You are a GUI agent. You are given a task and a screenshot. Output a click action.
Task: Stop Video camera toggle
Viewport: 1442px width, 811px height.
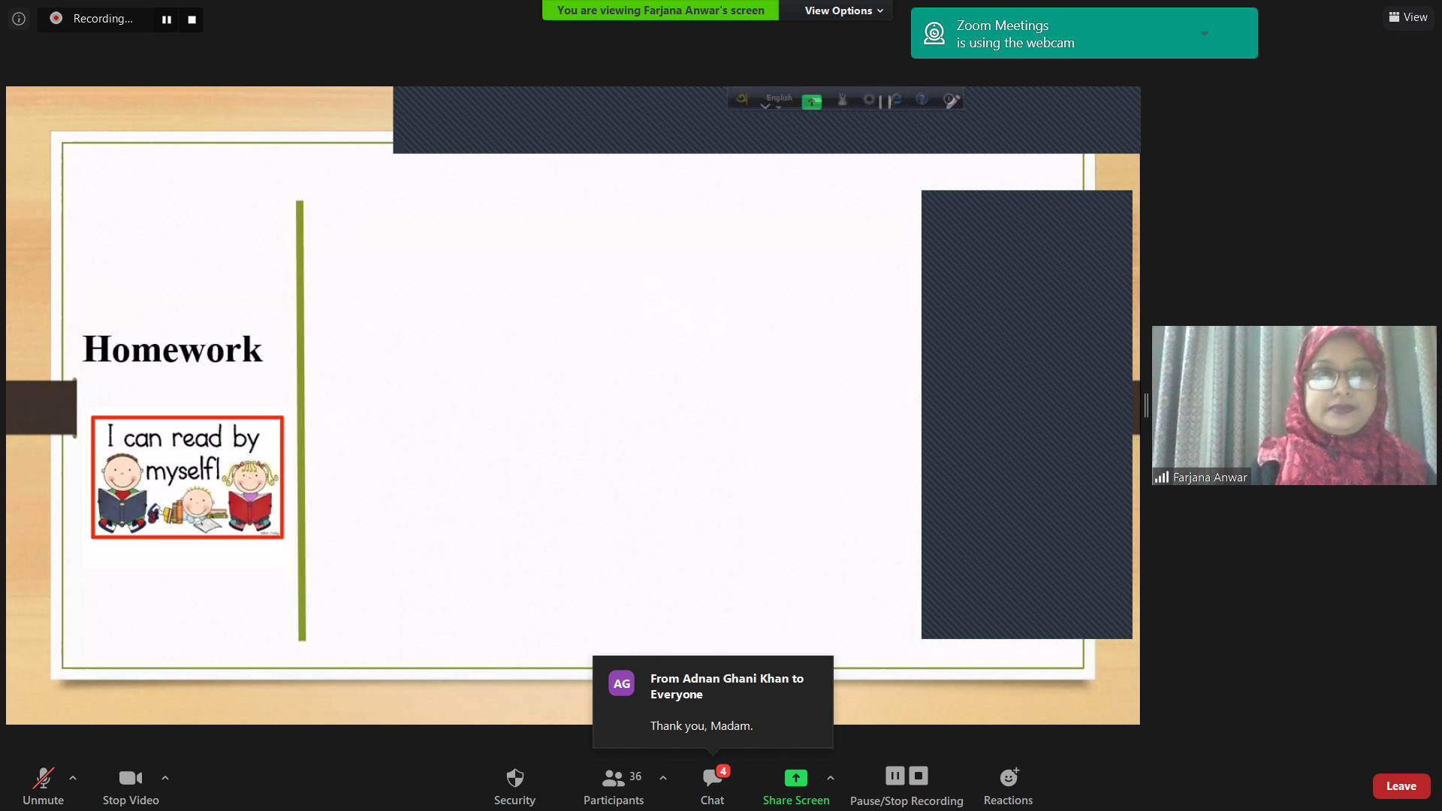point(131,786)
